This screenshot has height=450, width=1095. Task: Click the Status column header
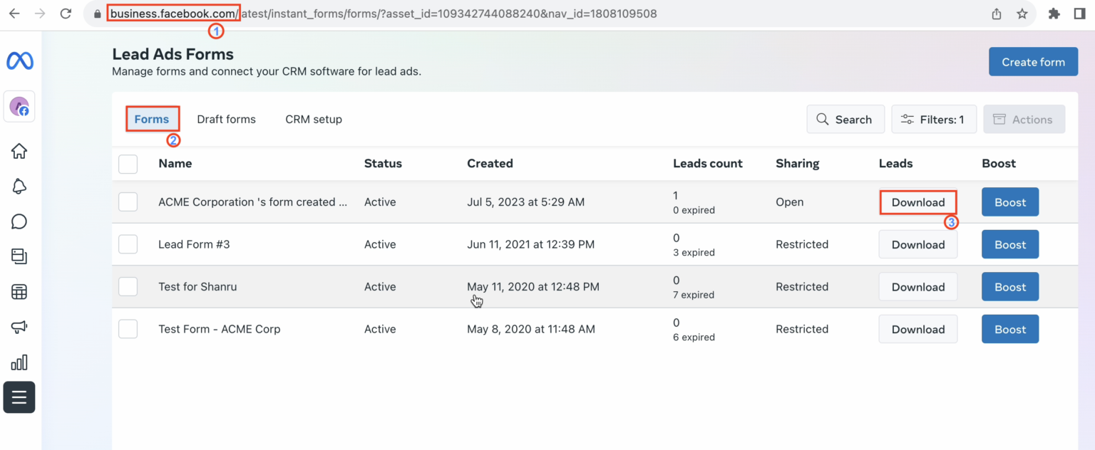(383, 164)
